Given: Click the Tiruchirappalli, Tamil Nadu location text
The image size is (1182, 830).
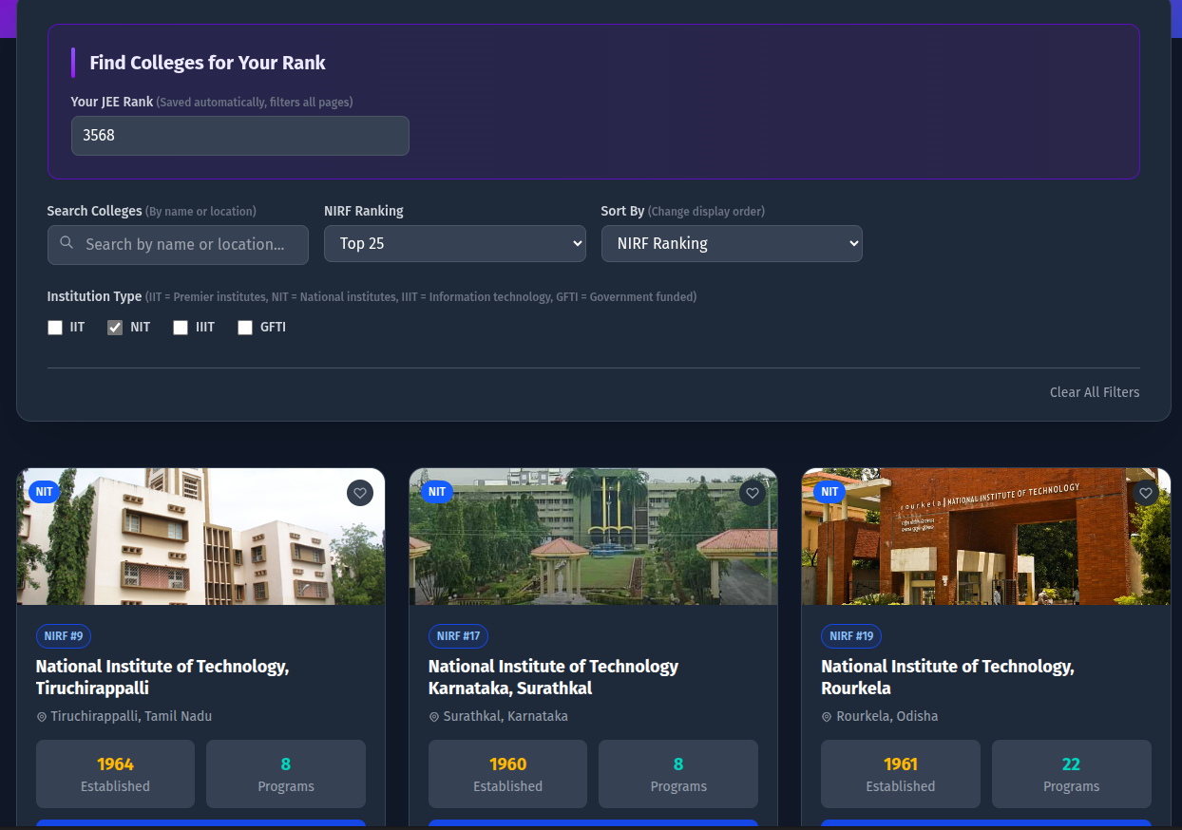Looking at the screenshot, I should click(131, 717).
